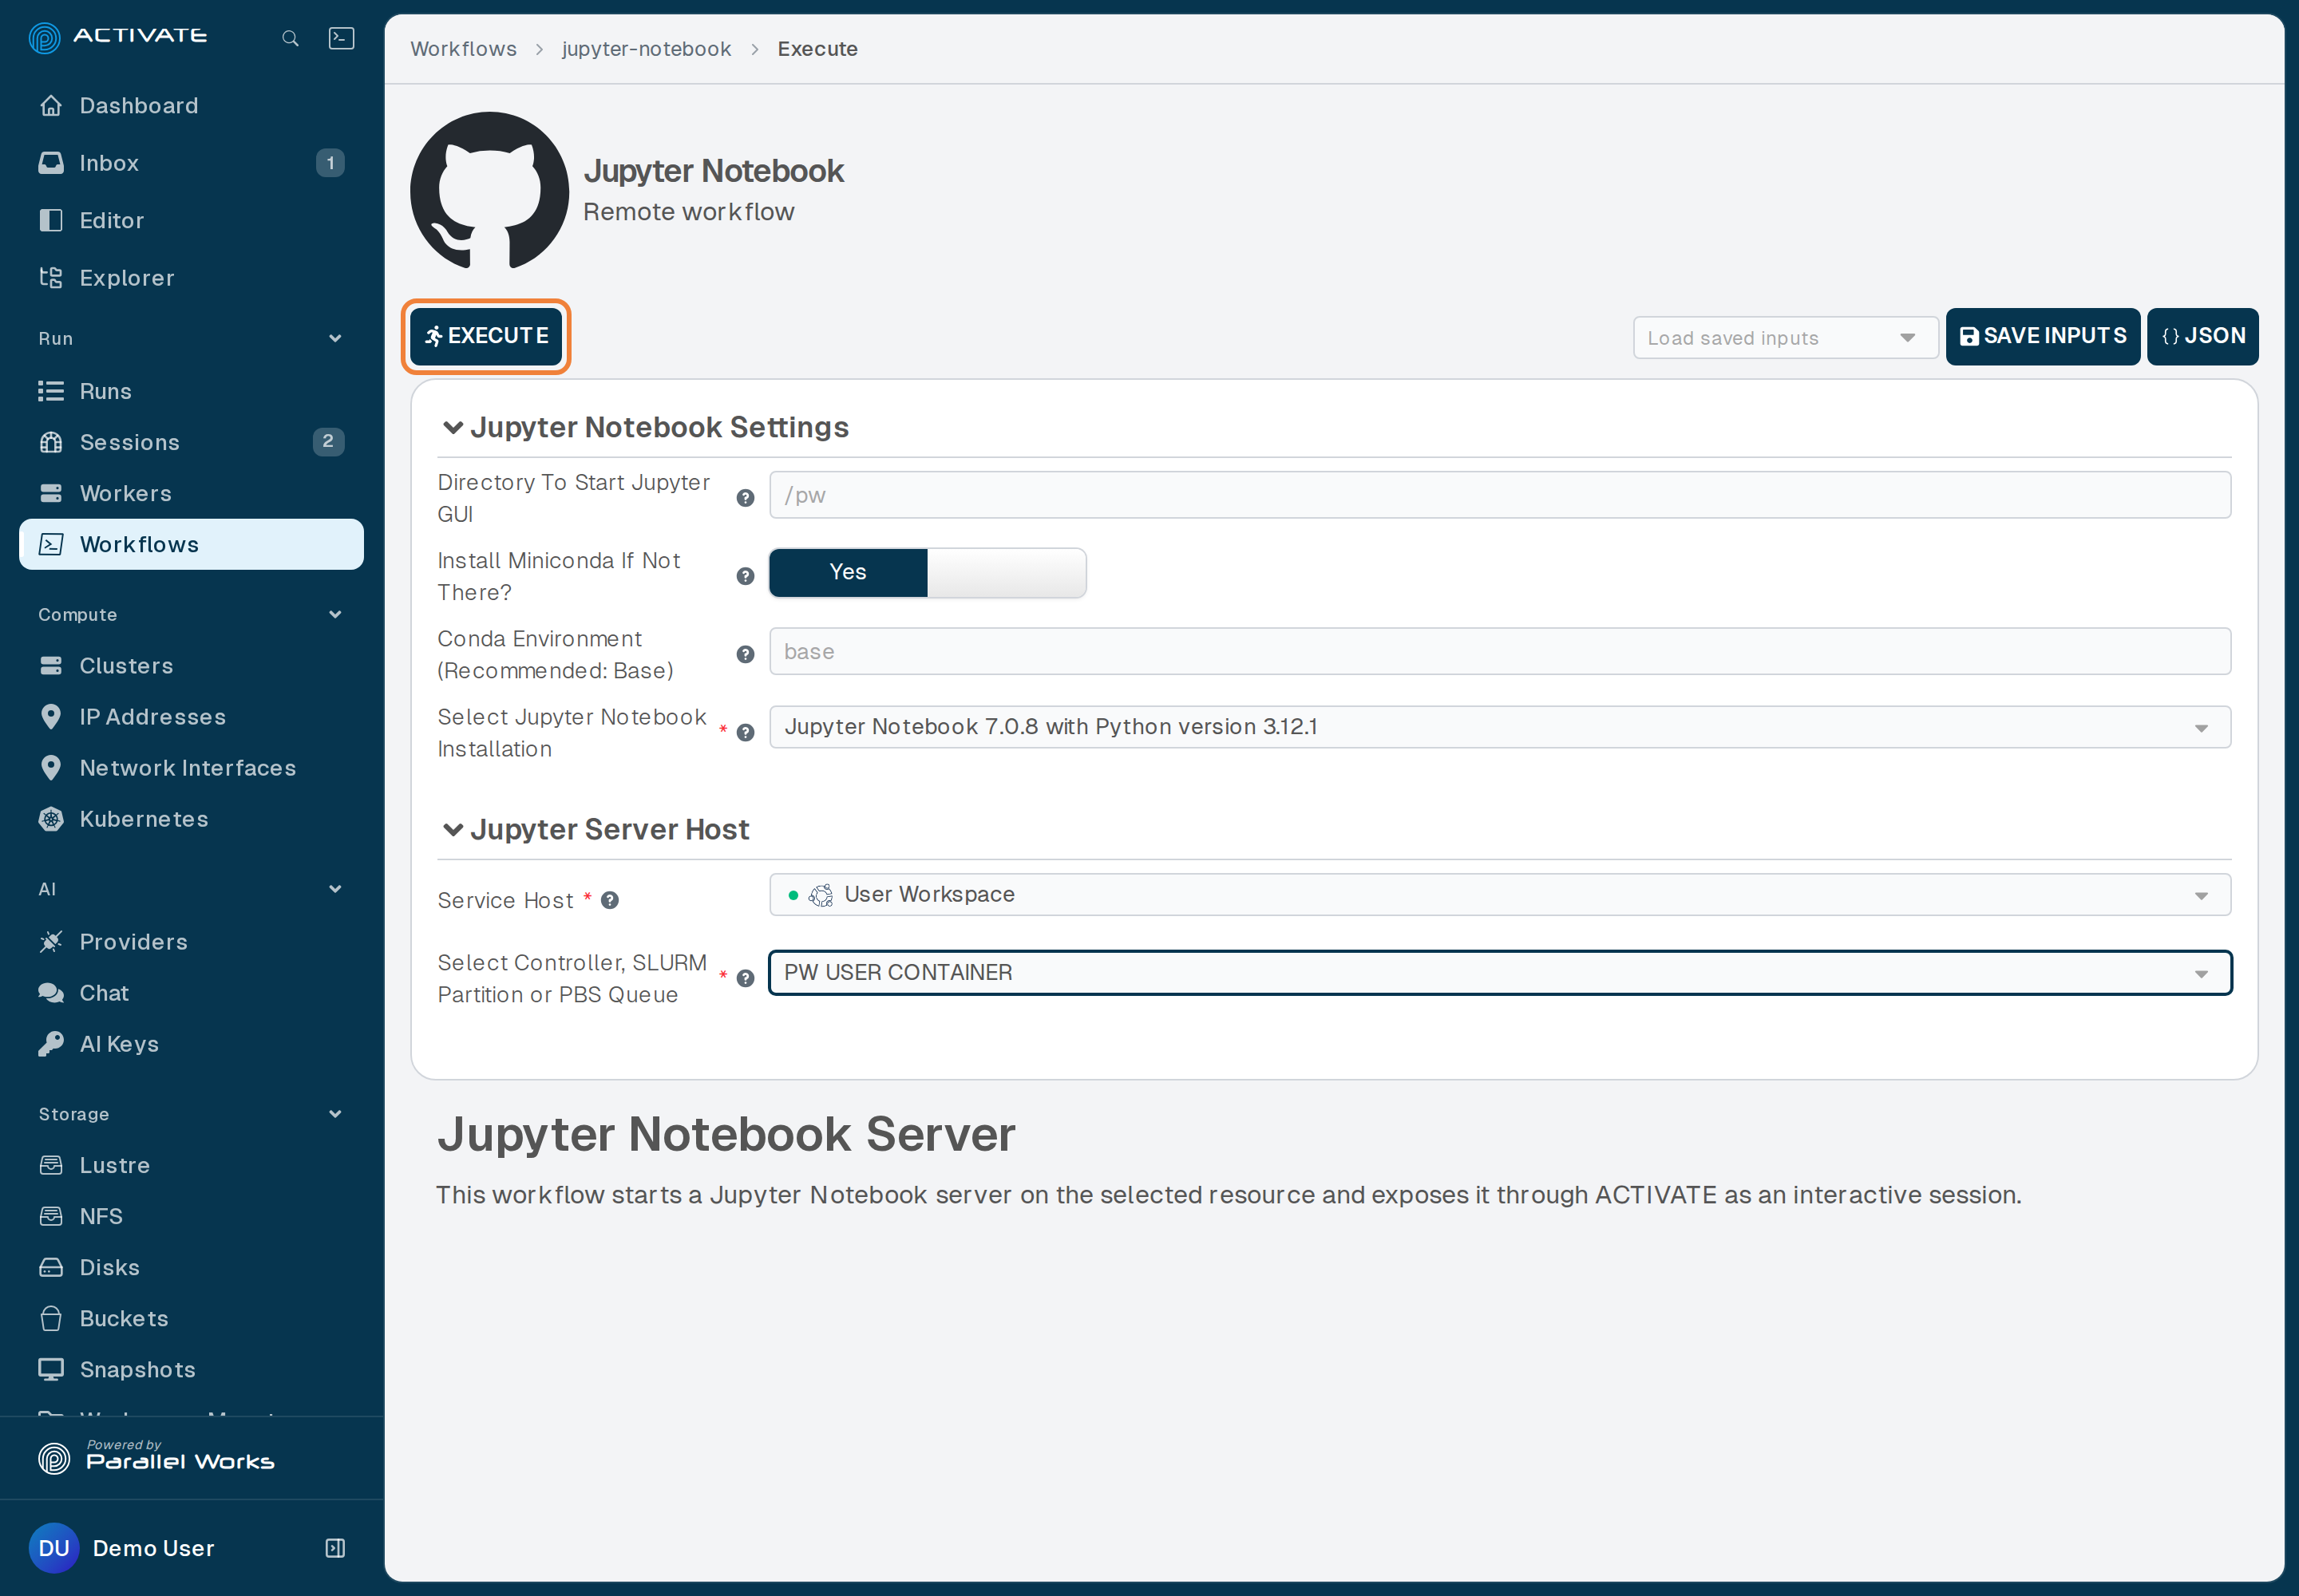Viewport: 2299px width, 1596px height.
Task: Click the Lustre storage icon
Action: (x=51, y=1166)
